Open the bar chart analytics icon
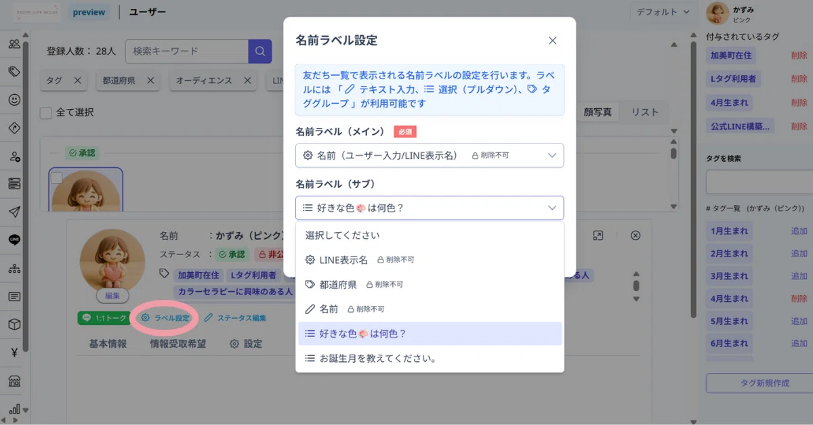 point(14,409)
